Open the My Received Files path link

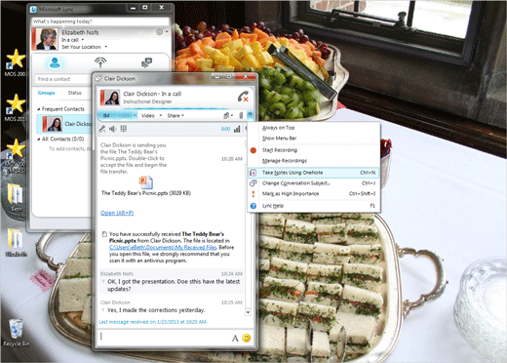pyautogui.click(x=163, y=248)
